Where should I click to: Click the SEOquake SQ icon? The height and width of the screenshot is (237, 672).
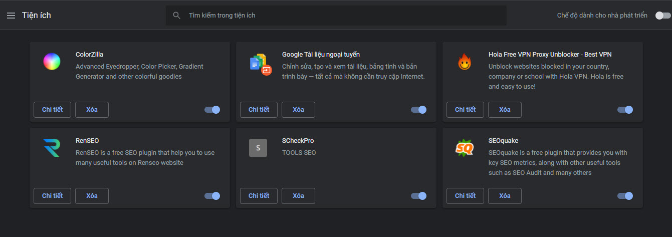coord(465,148)
